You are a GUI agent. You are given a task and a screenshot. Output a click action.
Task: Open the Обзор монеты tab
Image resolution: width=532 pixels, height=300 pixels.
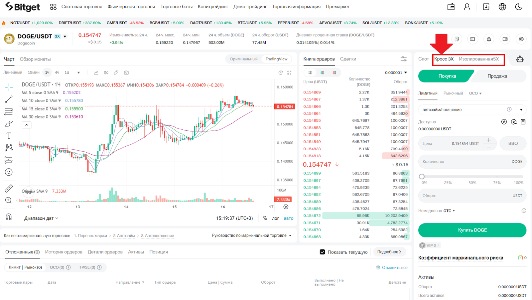35,59
